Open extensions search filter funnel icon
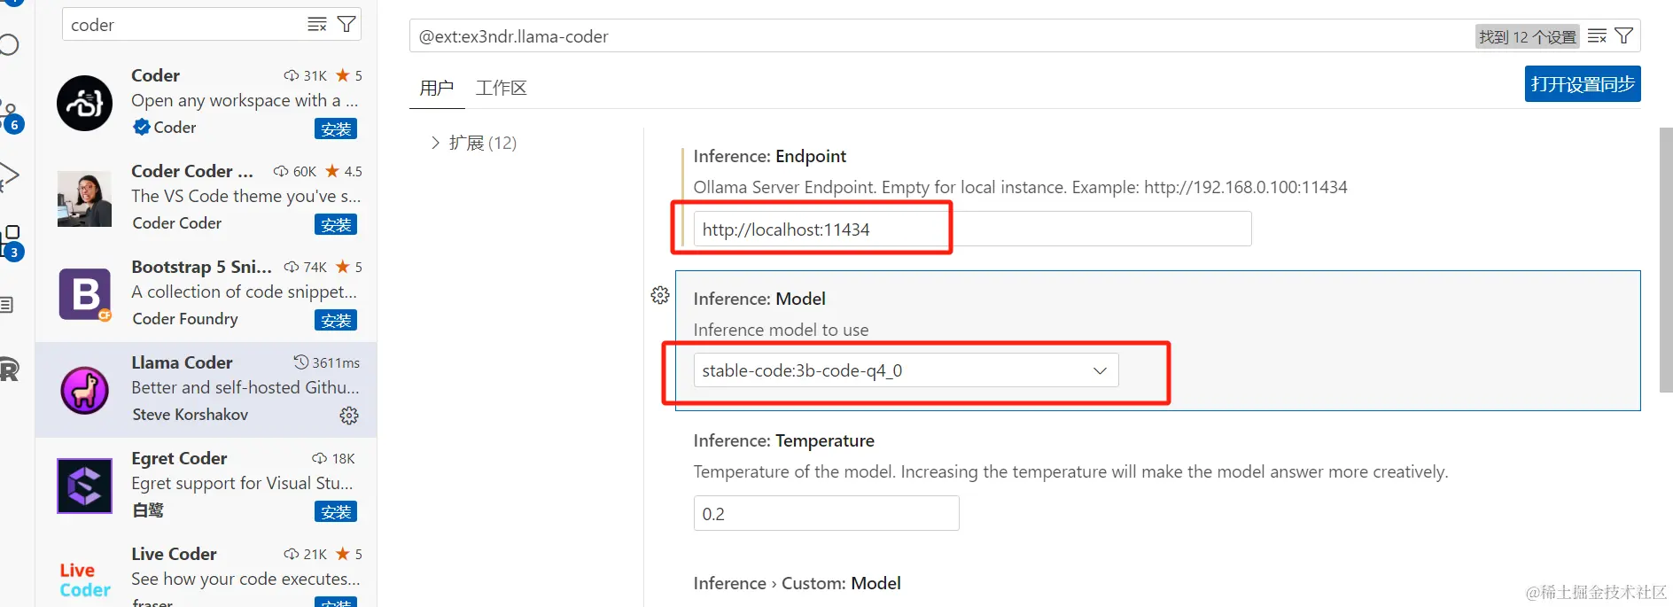Image resolution: width=1673 pixels, height=607 pixels. 346,25
